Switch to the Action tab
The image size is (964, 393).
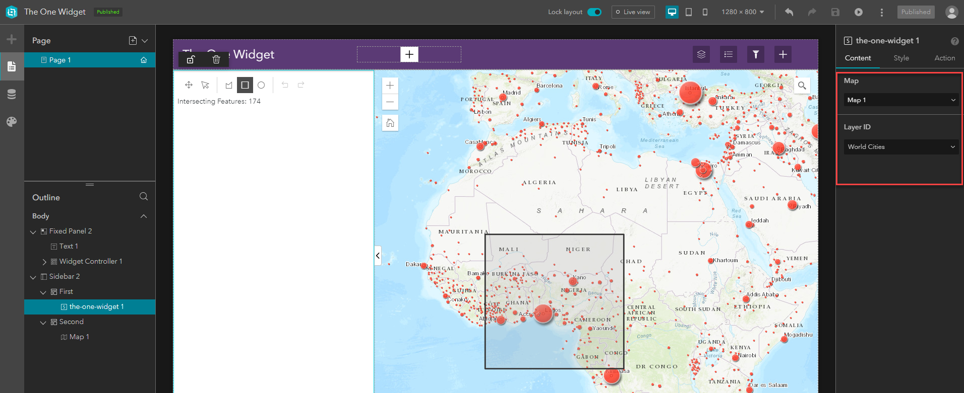click(x=944, y=58)
